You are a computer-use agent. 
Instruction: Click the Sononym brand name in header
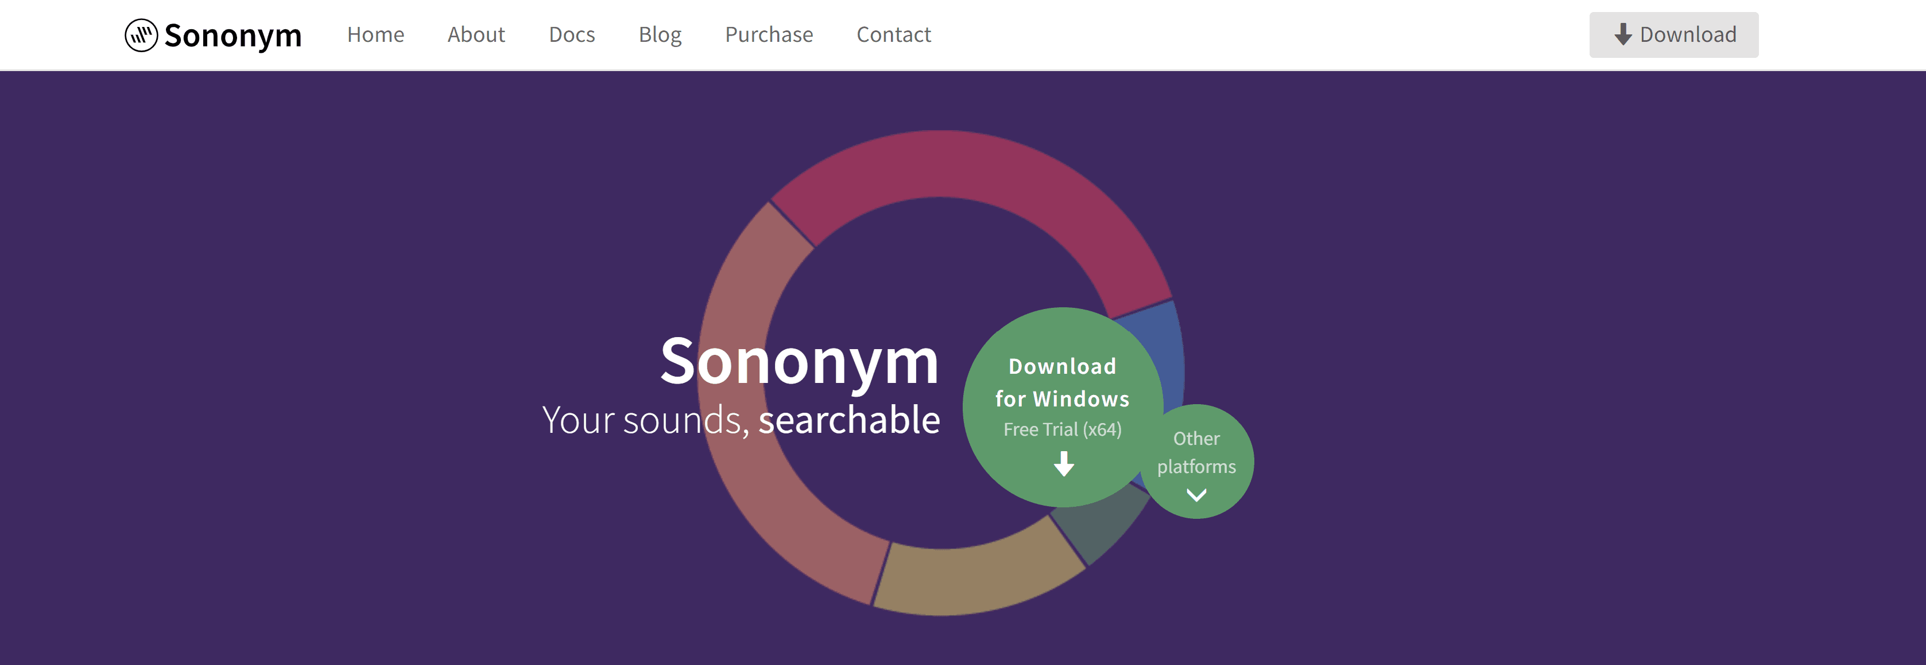point(232,36)
